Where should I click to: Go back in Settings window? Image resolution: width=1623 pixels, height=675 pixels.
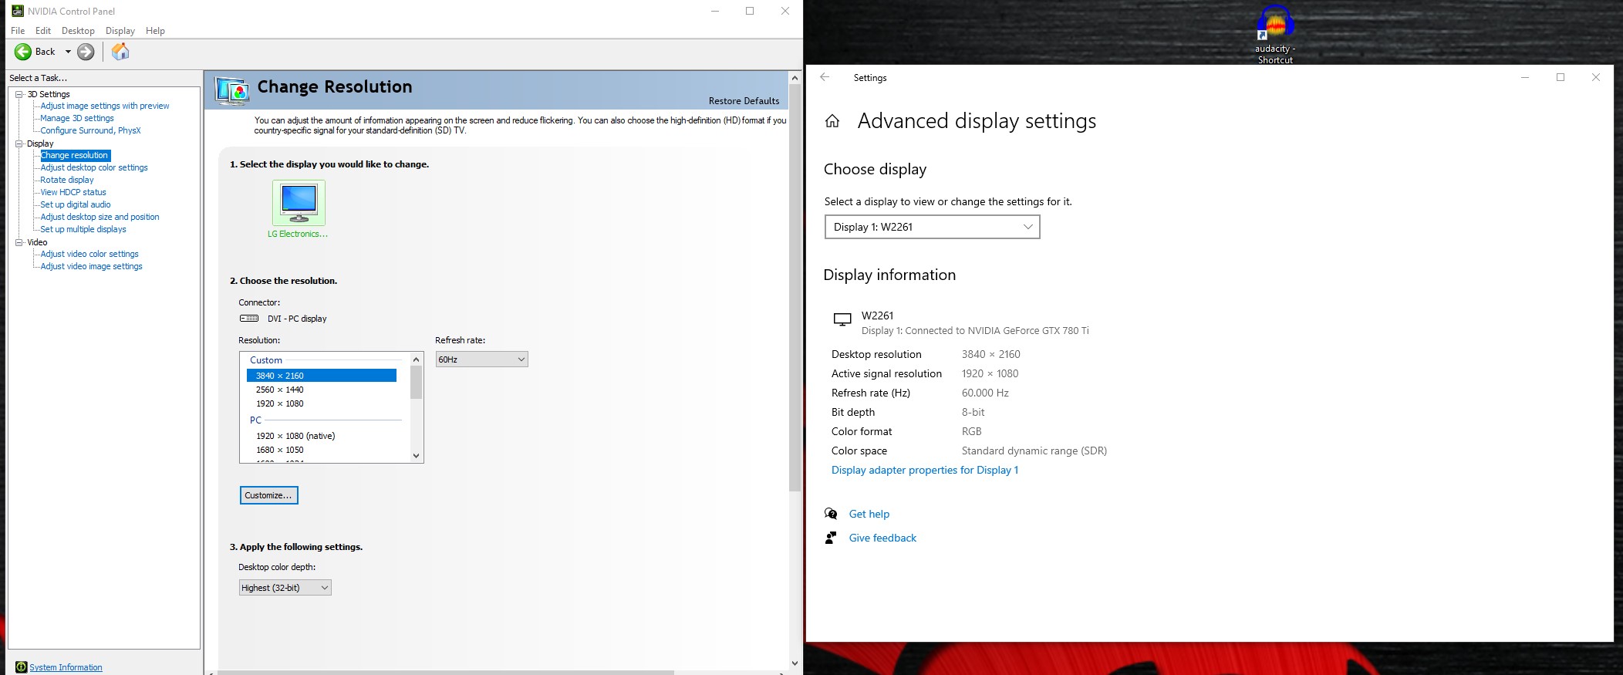coord(825,77)
